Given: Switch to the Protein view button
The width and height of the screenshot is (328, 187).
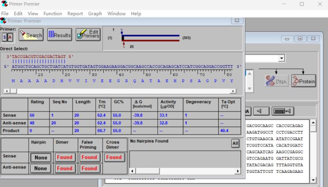Looking at the screenshot, I should 304,80.
